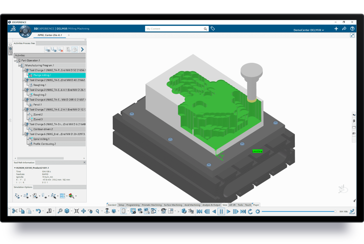This screenshot has width=364, height=244.
Task: Click the blue right chevron in tree toolbar
Action: click(82, 49)
